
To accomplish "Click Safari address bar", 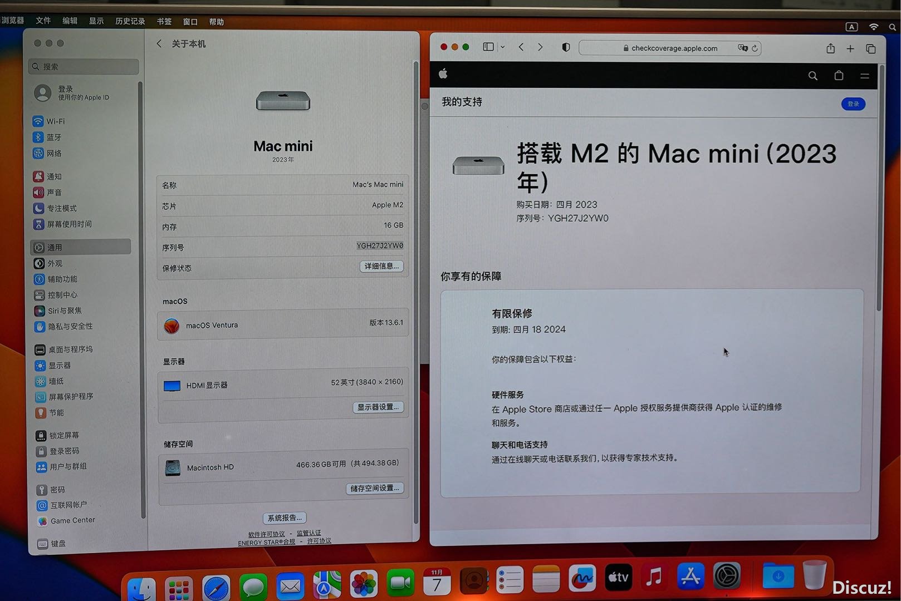I will click(x=670, y=48).
